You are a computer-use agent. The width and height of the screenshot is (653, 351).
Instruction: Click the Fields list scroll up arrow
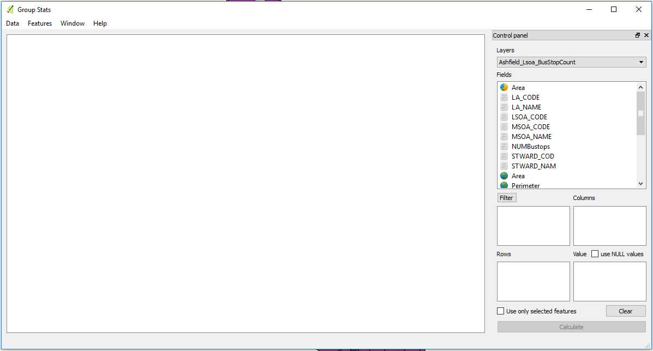coord(640,87)
